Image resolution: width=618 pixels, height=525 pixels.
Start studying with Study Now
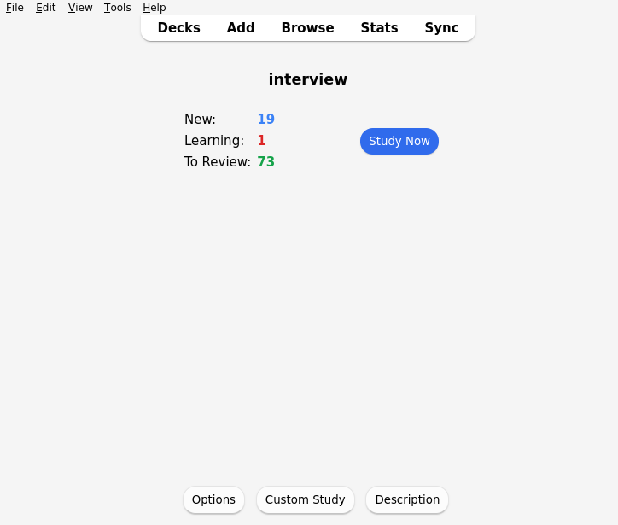[x=399, y=141]
